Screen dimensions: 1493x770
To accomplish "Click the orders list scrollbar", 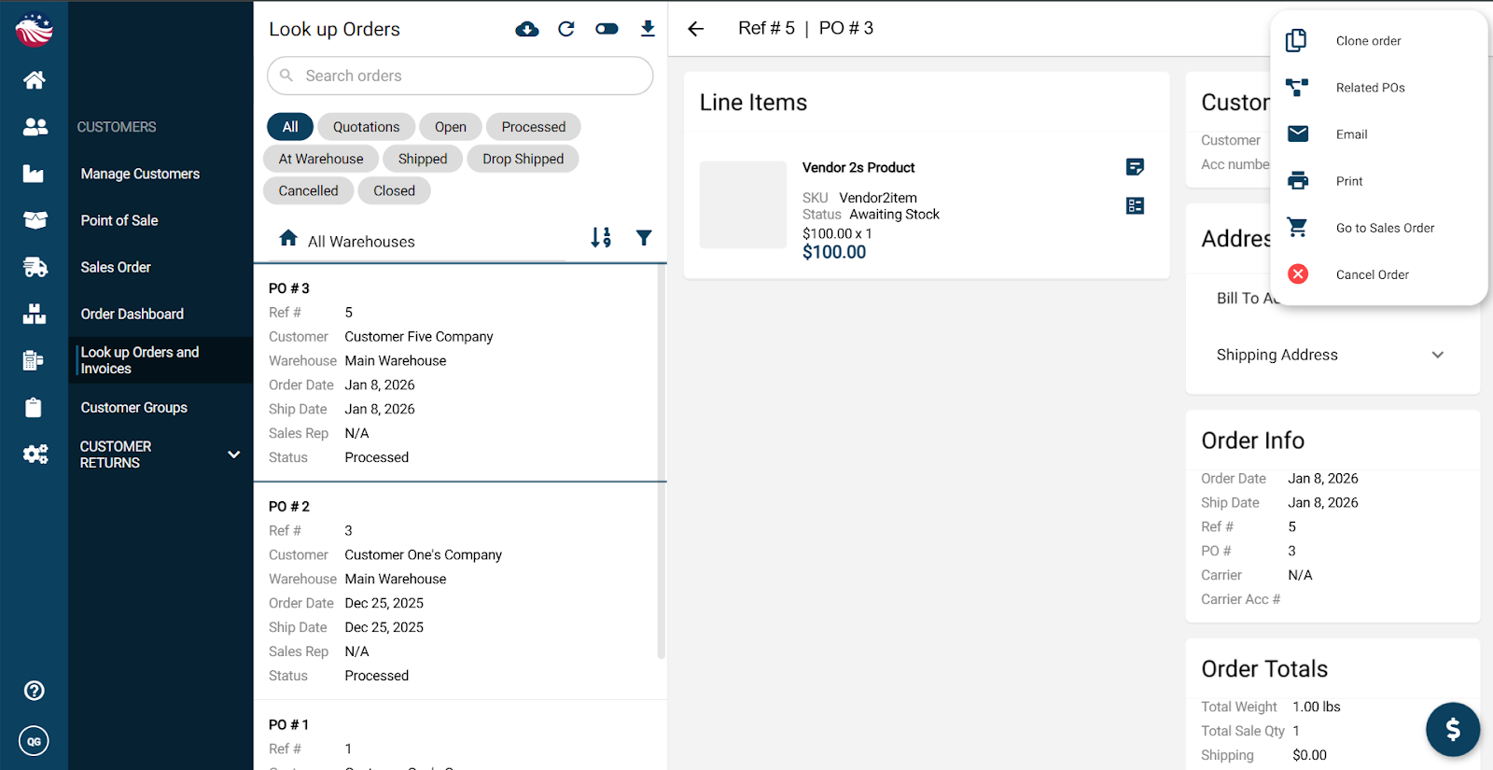I will (x=662, y=462).
